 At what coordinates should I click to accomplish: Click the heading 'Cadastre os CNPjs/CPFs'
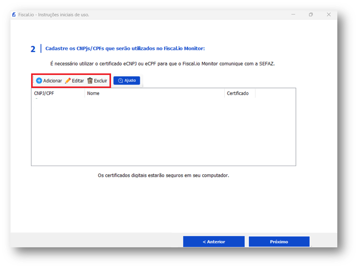[125, 48]
